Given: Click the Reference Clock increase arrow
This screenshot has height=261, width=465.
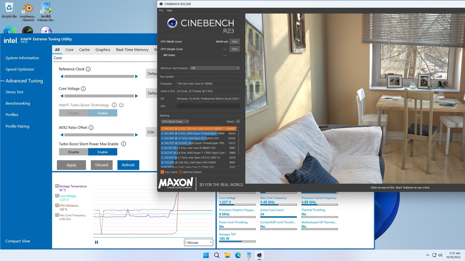Looking at the screenshot, I should 136,76.
